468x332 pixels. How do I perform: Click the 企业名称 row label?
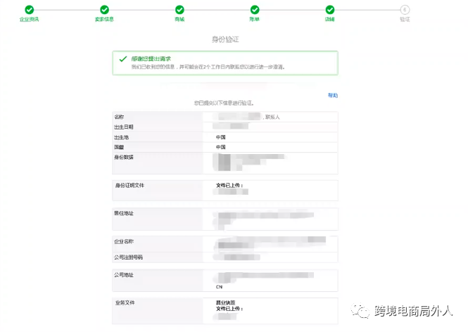point(124,241)
